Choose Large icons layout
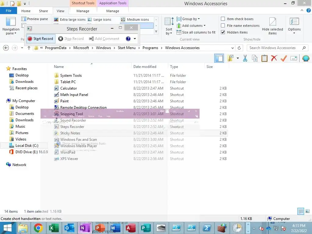Viewport: 312px width, 234px height. (x=100, y=19)
